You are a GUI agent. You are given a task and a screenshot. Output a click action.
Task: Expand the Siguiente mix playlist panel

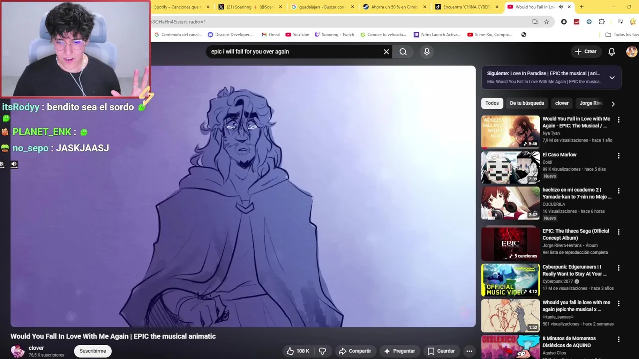tap(612, 78)
